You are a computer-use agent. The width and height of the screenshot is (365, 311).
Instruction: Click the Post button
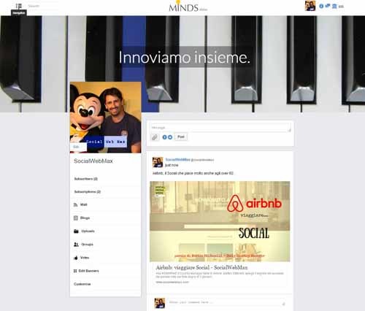[x=181, y=137]
